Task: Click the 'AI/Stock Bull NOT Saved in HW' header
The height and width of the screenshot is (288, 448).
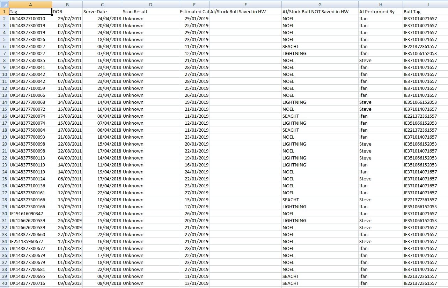Action: [x=320, y=11]
